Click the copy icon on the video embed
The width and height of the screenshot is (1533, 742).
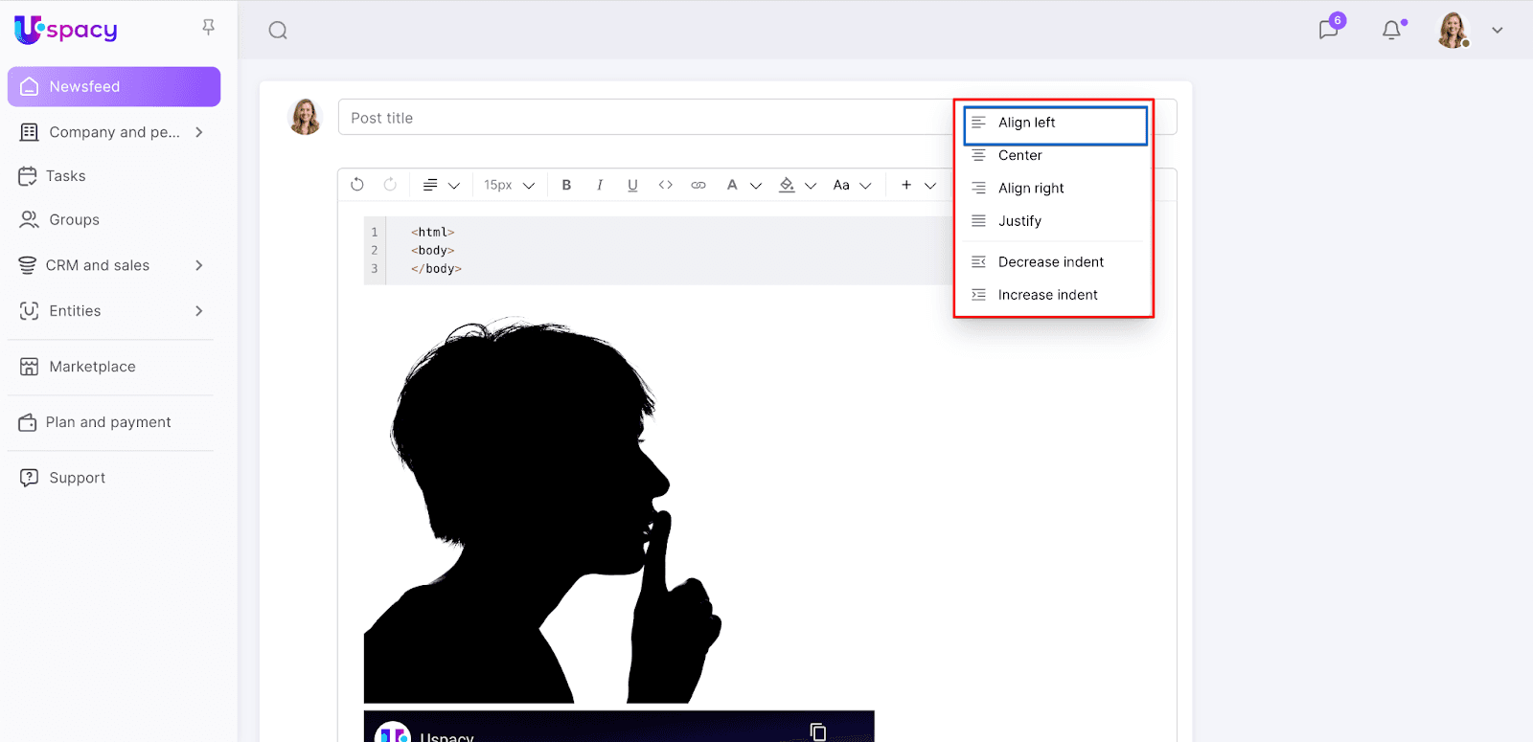[x=817, y=731]
